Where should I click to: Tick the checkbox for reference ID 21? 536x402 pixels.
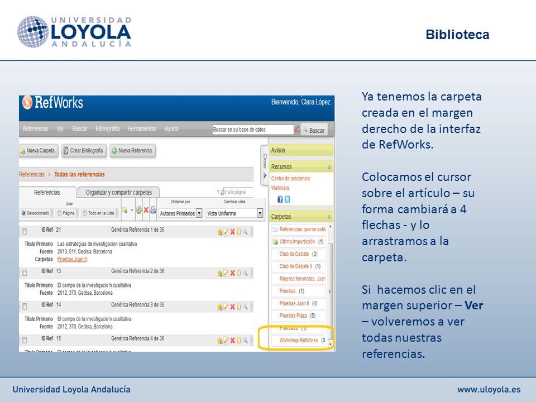[25, 232]
